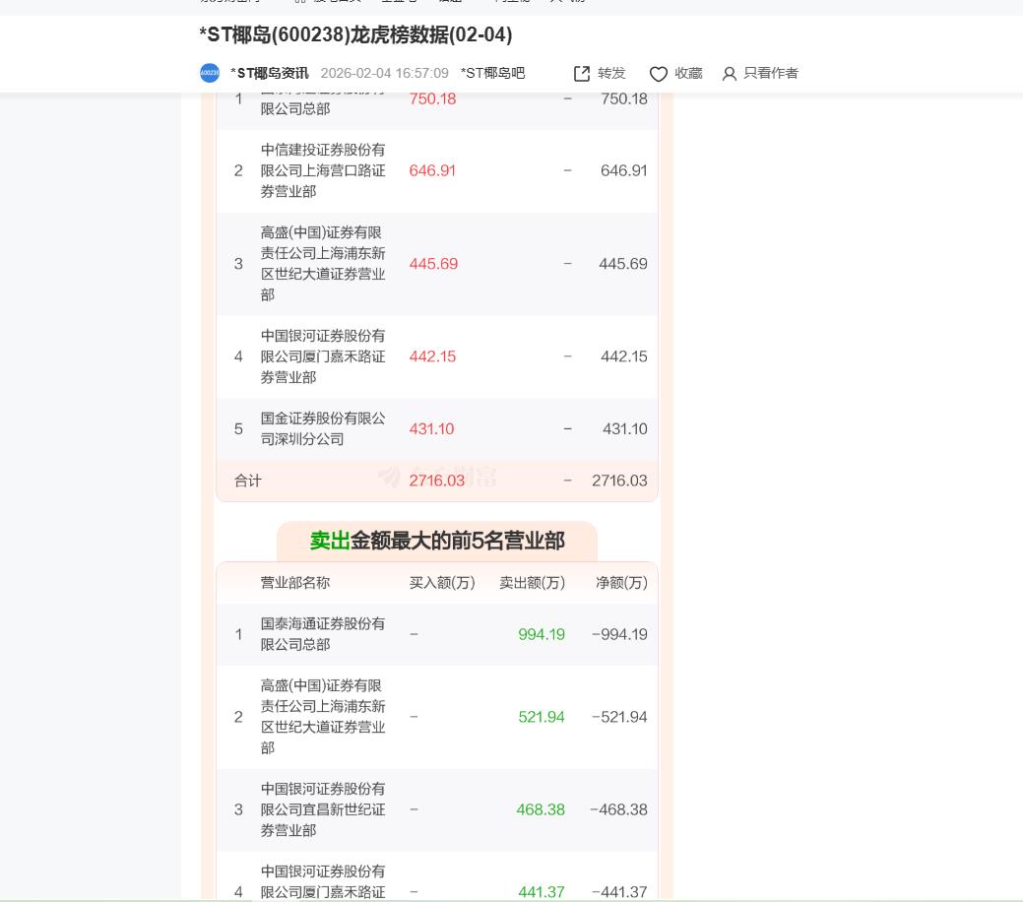Click the red buy amount 646.91
The width and height of the screenshot is (1023, 902).
click(x=432, y=170)
